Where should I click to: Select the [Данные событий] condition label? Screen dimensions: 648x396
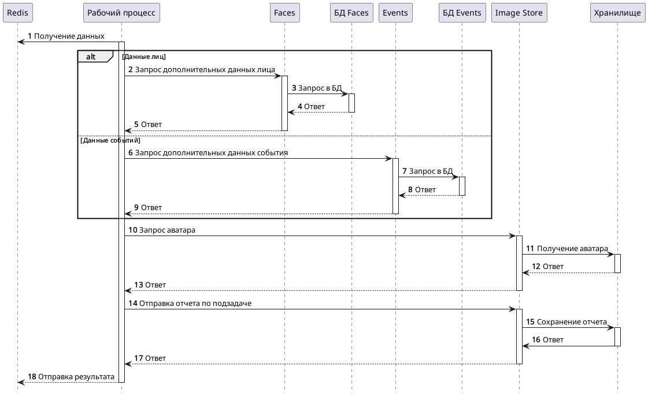point(110,140)
